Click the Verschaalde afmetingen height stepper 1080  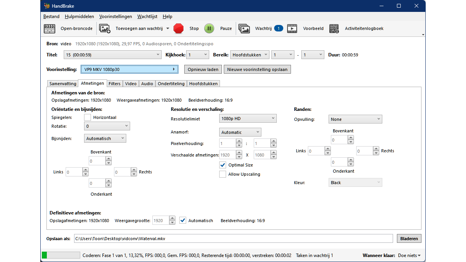273,155
